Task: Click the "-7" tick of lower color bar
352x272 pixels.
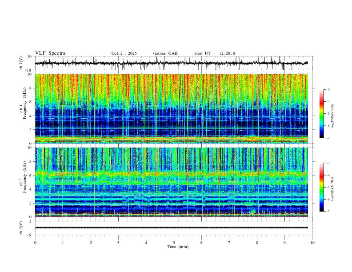Action: [x=328, y=211]
